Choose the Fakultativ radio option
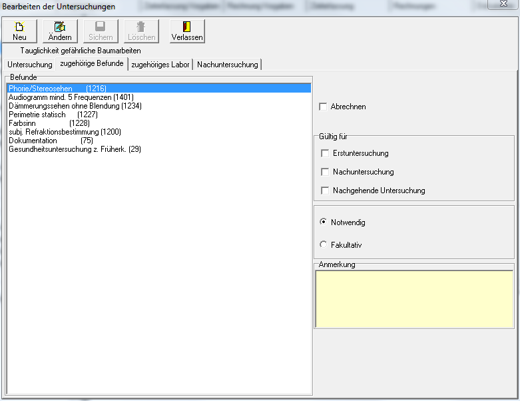520x401 pixels. (324, 245)
